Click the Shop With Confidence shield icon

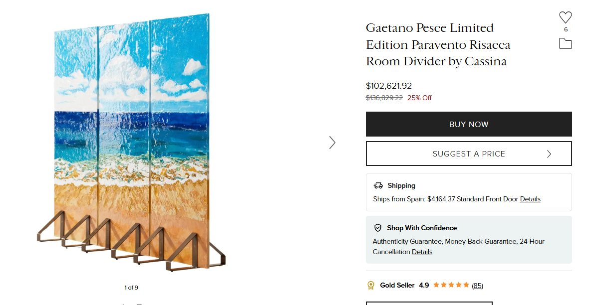click(x=378, y=228)
